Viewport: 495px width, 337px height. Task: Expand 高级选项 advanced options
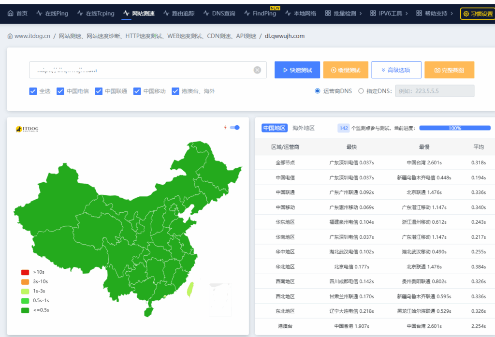pos(396,70)
